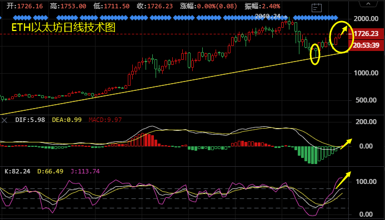Screen dimensions: 385x220
Task: Click the J:113.74 value label
Action: tap(85, 171)
